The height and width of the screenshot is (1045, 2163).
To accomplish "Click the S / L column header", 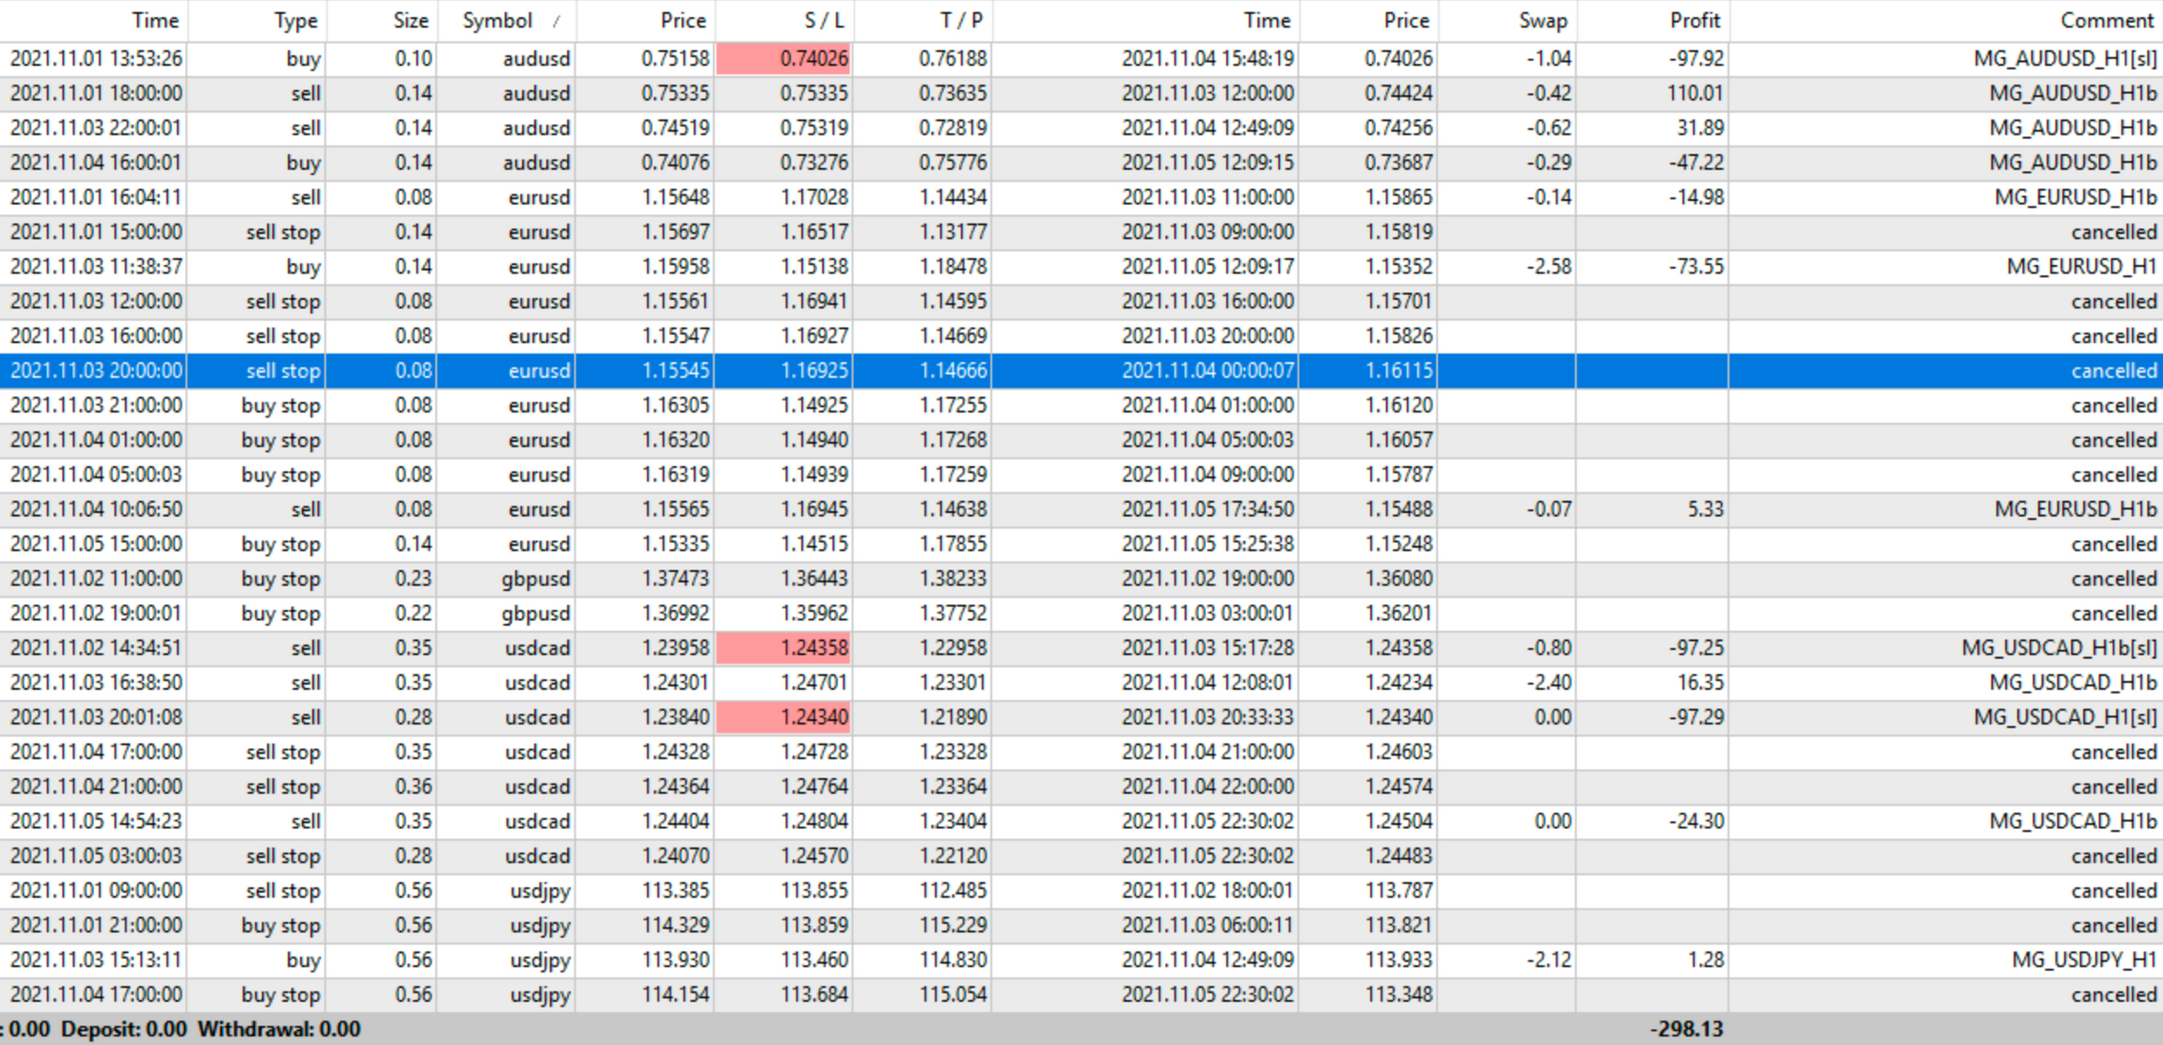I will pos(824,21).
